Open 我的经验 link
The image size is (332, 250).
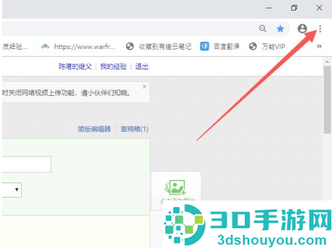tap(114, 66)
